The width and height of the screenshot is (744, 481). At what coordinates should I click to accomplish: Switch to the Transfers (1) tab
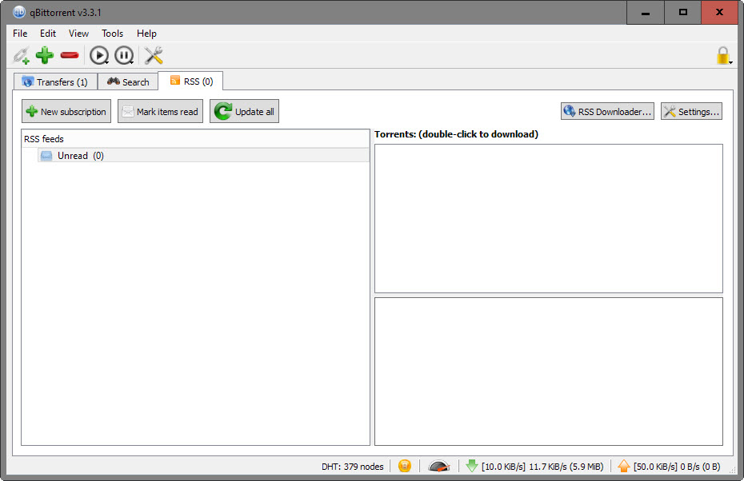pos(55,82)
